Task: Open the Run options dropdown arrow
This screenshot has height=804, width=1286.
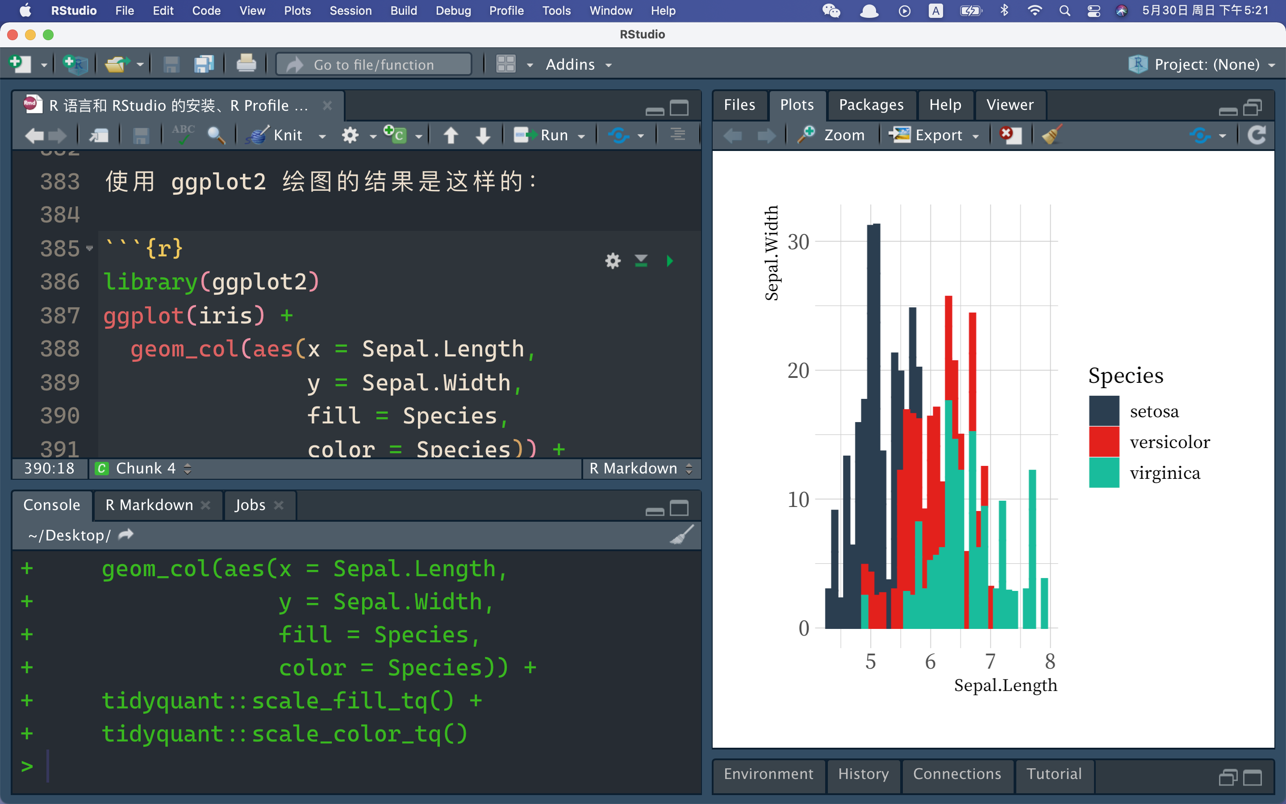Action: [x=581, y=136]
